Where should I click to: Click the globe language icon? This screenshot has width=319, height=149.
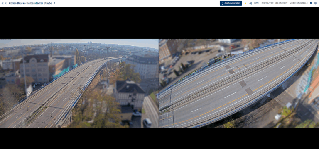[x=315, y=3]
